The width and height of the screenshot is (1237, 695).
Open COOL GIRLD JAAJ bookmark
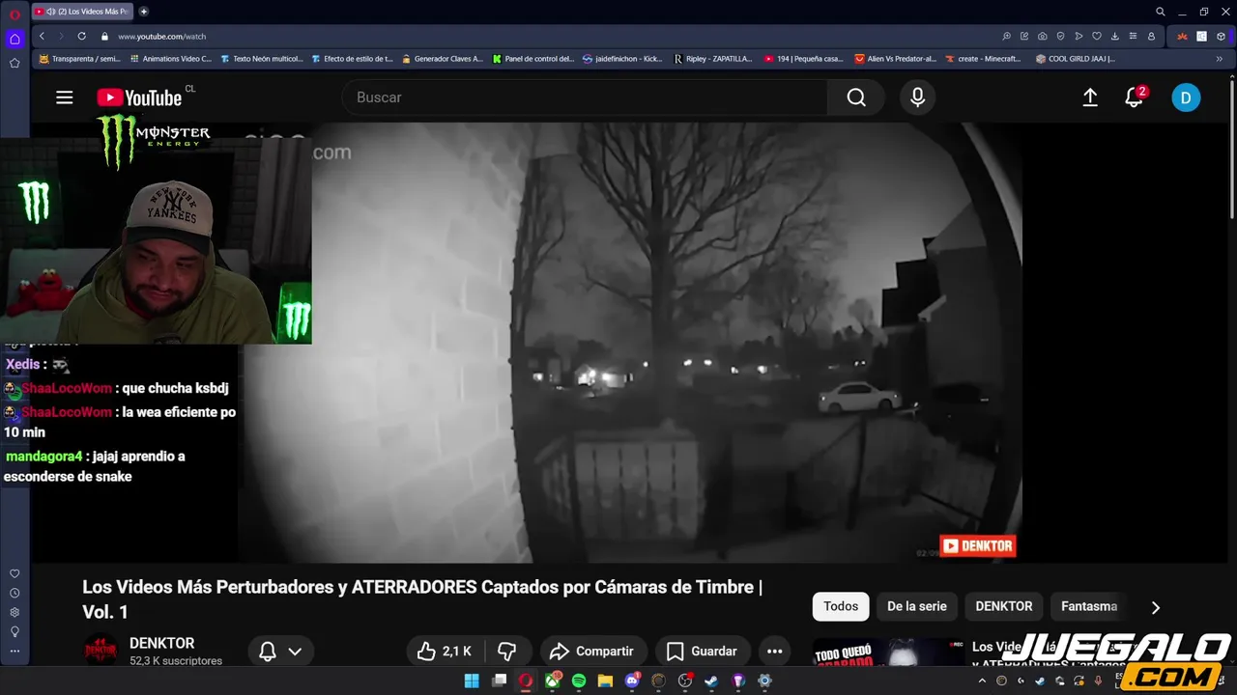click(x=1075, y=59)
